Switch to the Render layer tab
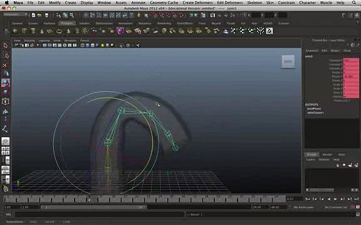The width and height of the screenshot is (361, 225). point(327,154)
